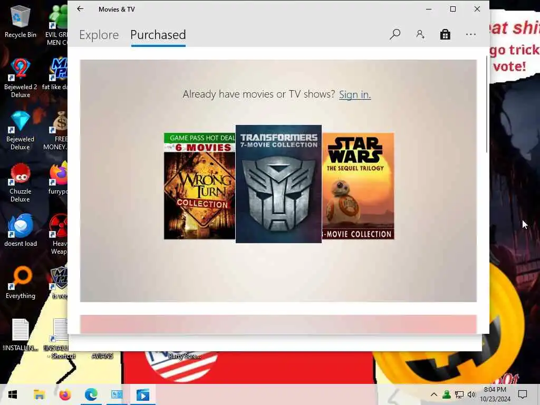Close the Movies & TV window
The height and width of the screenshot is (405, 540).
tap(477, 9)
